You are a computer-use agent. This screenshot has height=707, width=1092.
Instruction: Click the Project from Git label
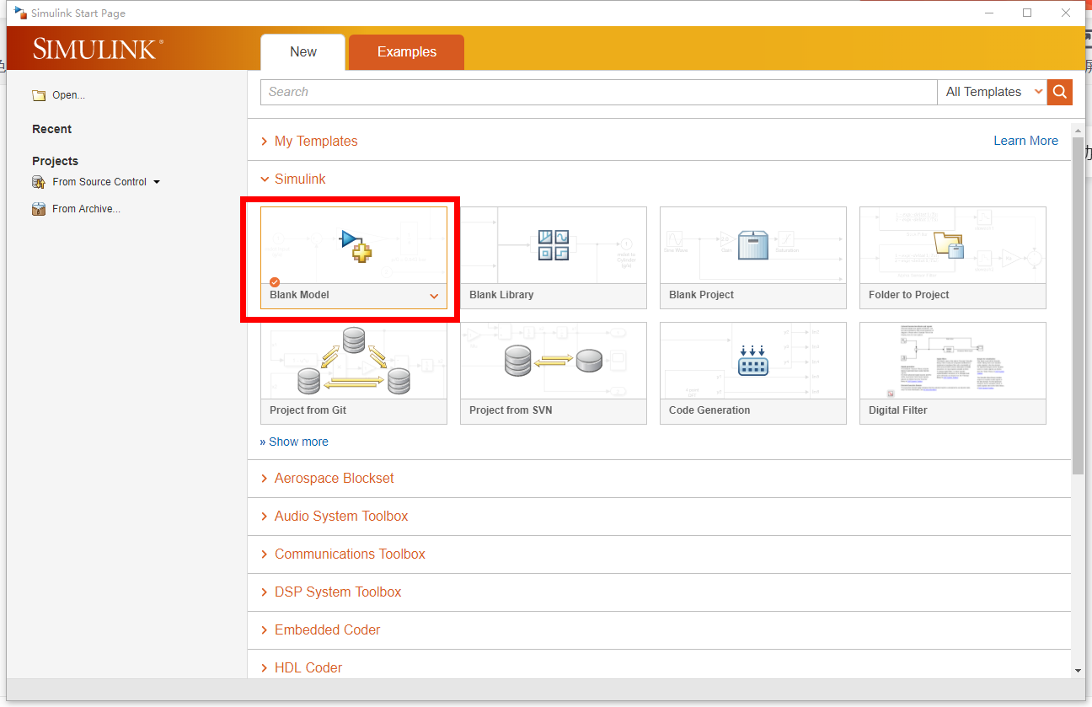pos(308,410)
